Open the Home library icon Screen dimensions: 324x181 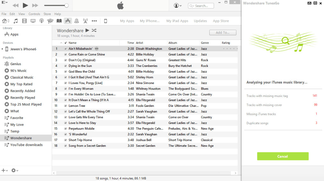(x=4, y=21)
